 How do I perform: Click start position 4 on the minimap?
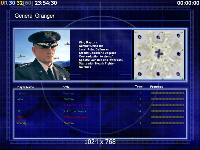click(x=139, y=37)
